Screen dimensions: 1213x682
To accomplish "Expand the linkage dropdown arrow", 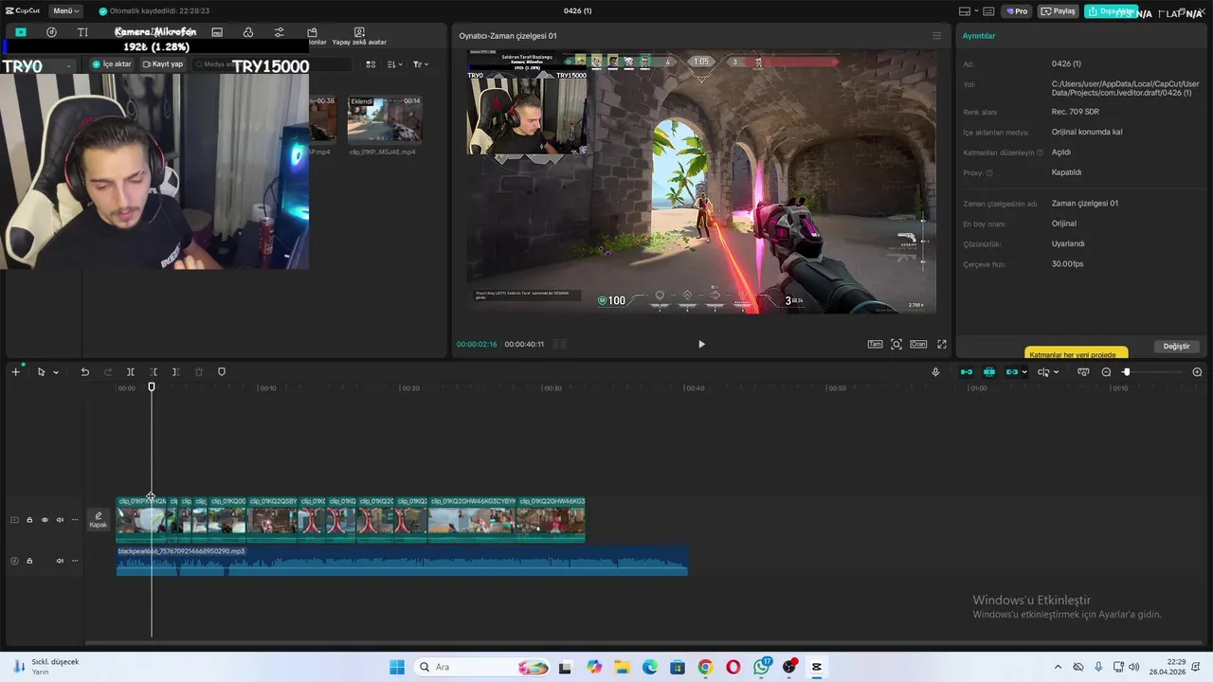I will tap(1024, 372).
